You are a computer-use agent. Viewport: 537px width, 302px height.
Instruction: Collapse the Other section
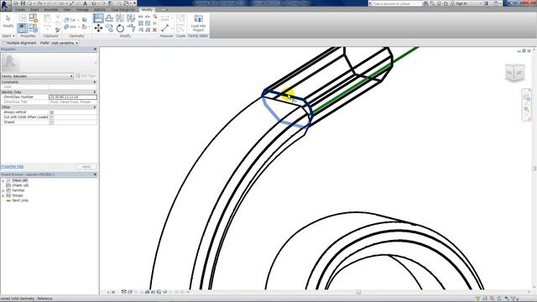(x=95, y=107)
